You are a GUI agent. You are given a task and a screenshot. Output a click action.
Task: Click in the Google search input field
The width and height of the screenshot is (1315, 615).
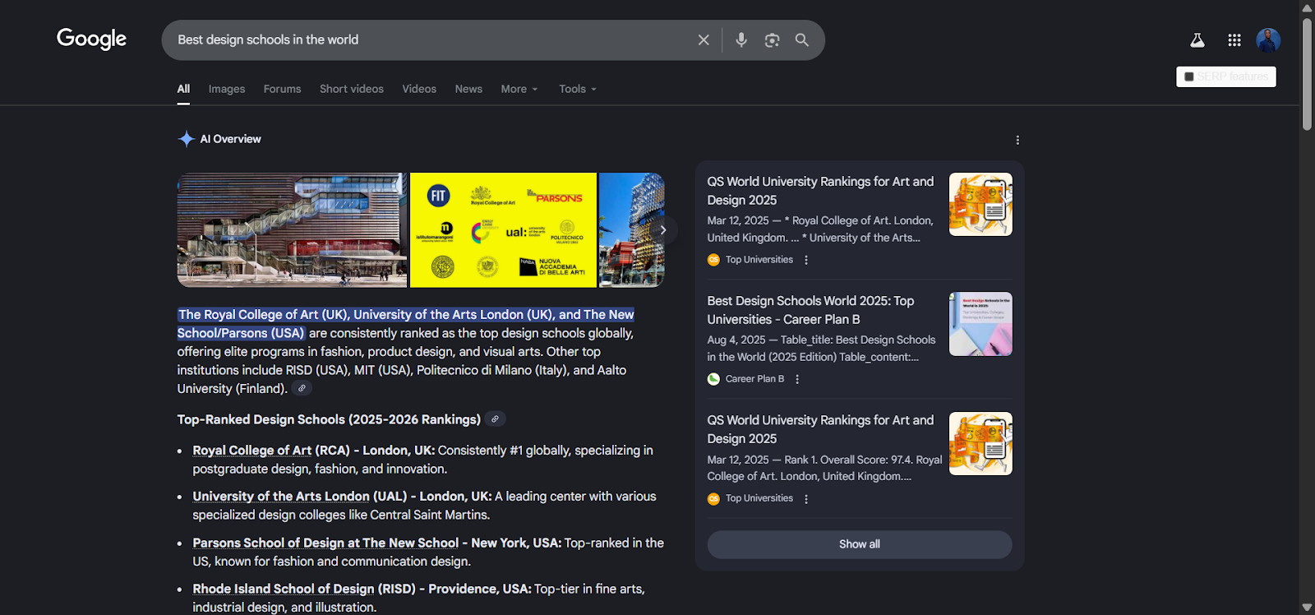pyautogui.click(x=427, y=40)
